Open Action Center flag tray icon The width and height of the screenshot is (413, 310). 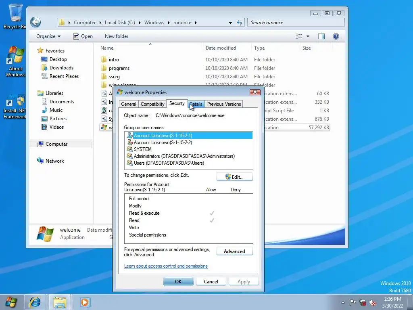(x=353, y=302)
